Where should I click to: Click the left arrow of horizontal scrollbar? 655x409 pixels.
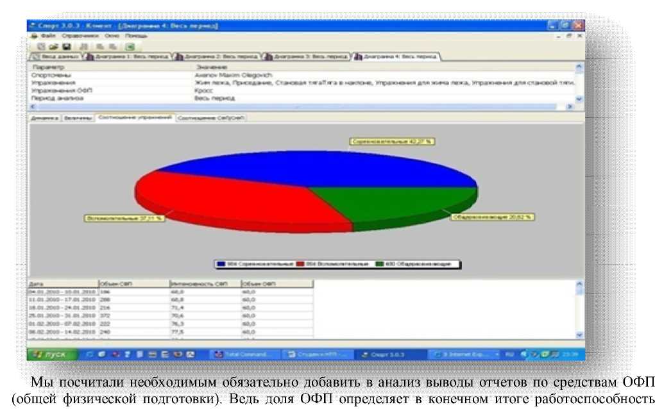pos(33,107)
